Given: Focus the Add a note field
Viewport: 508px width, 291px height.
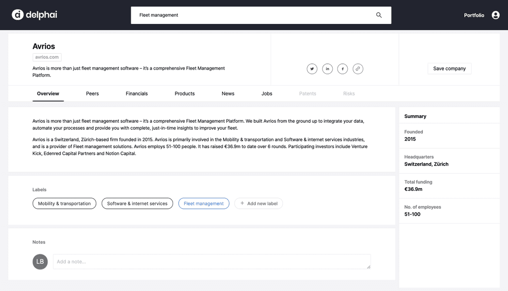Looking at the screenshot, I should coord(212,262).
